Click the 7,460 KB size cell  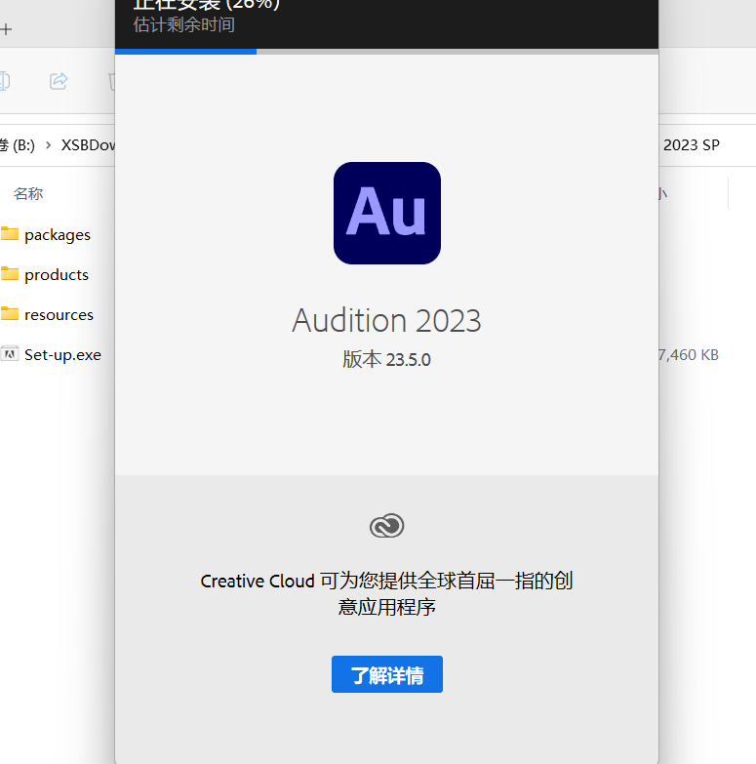coord(689,355)
